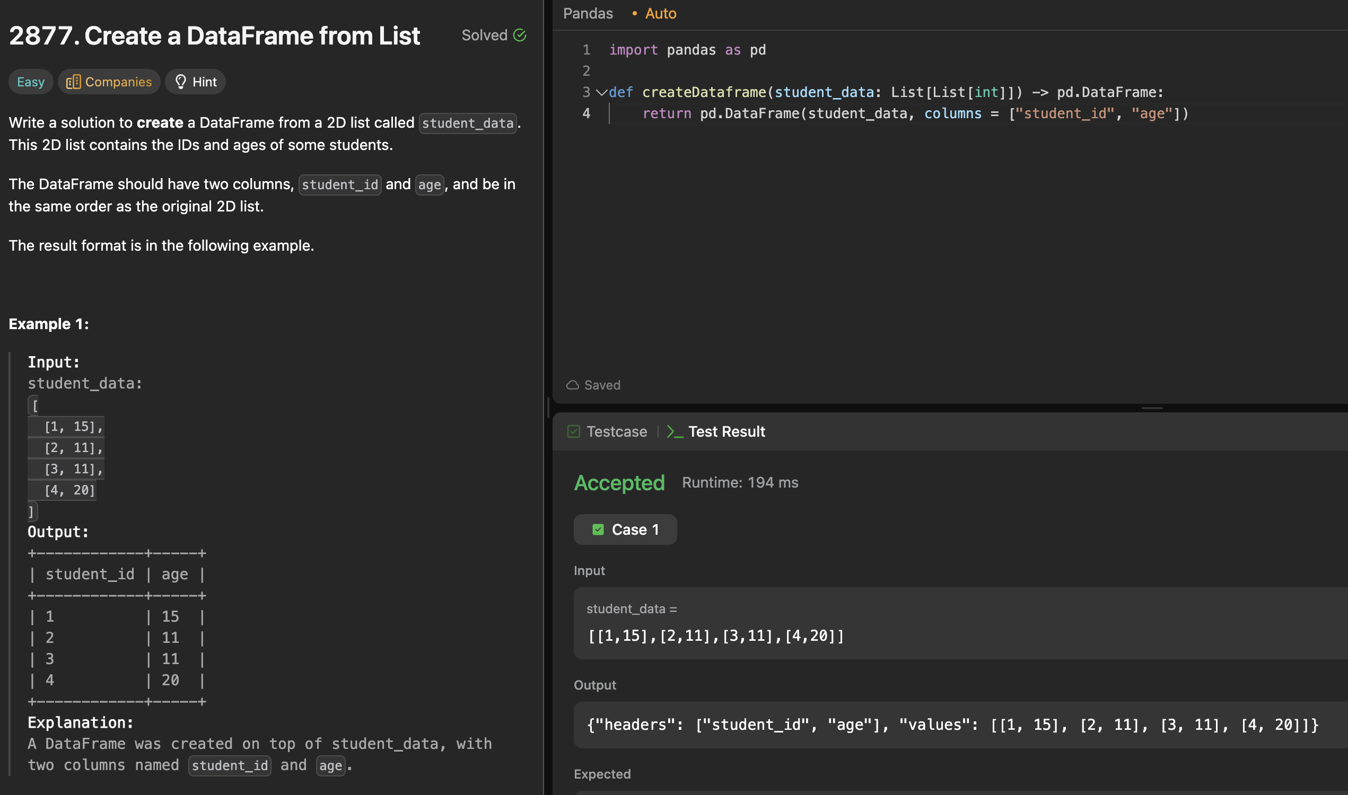Open the Pandas language dropdown
The height and width of the screenshot is (795, 1348).
(588, 14)
